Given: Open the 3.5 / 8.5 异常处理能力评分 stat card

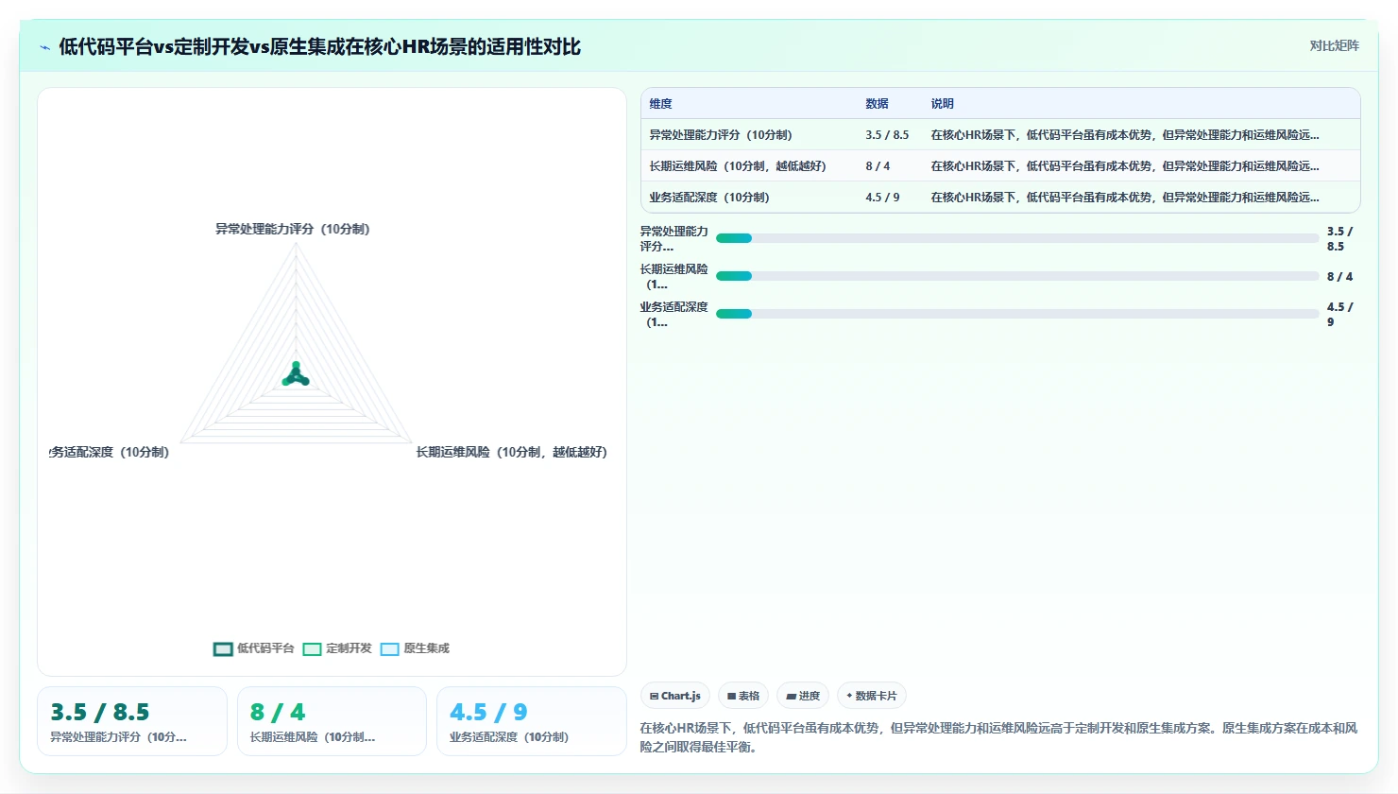Looking at the screenshot, I should (x=132, y=721).
